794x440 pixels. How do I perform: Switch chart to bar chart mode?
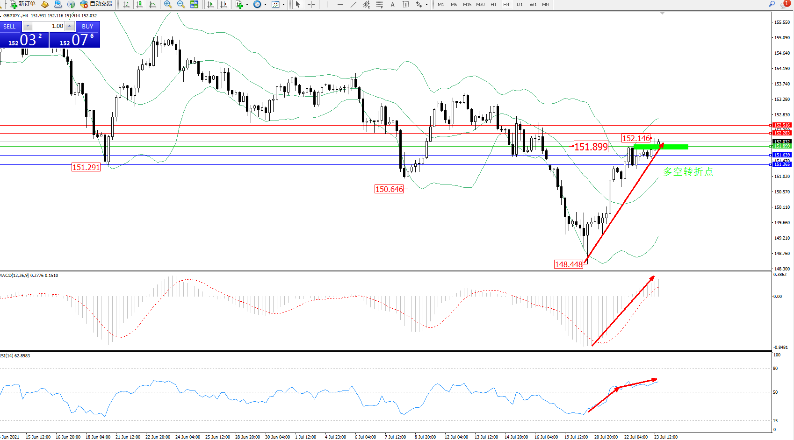(x=126, y=5)
